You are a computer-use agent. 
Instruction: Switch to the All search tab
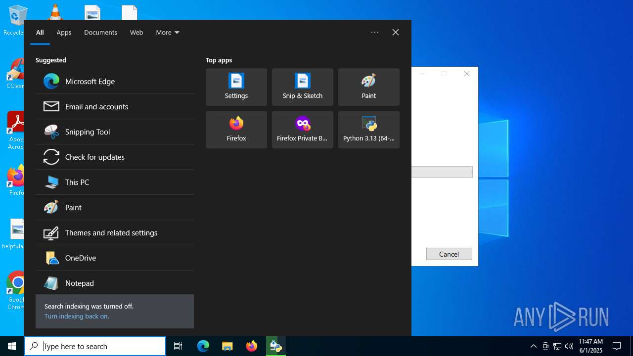[40, 33]
